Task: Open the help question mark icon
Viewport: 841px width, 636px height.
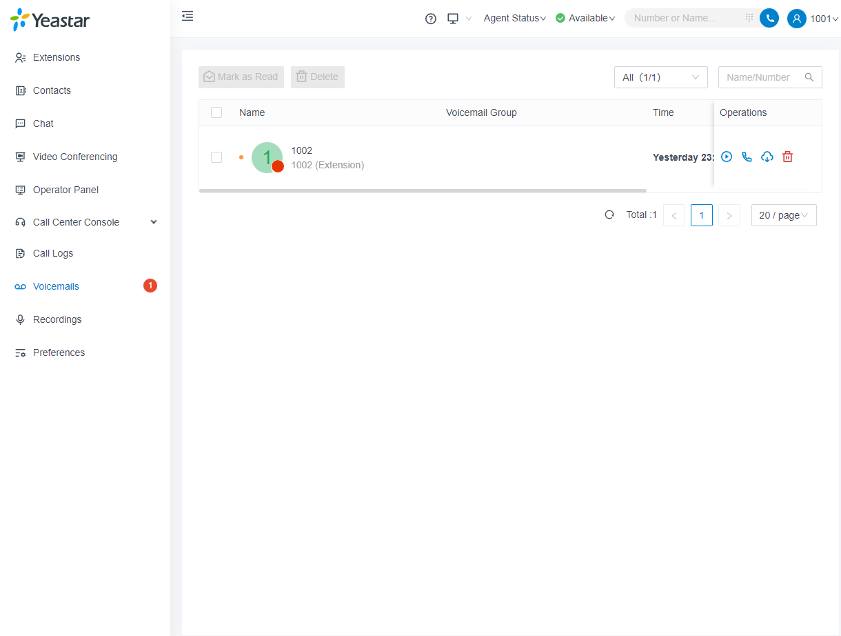Action: click(x=431, y=19)
